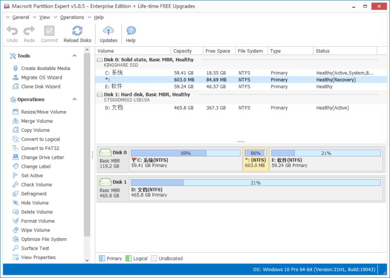The height and width of the screenshot is (278, 390).
Task: Click the Reload Disks toolbar icon
Action: pyautogui.click(x=77, y=34)
